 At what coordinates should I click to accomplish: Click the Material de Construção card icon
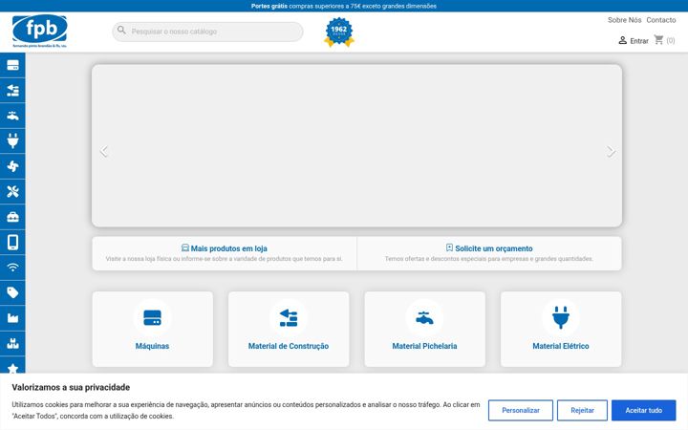point(289,317)
